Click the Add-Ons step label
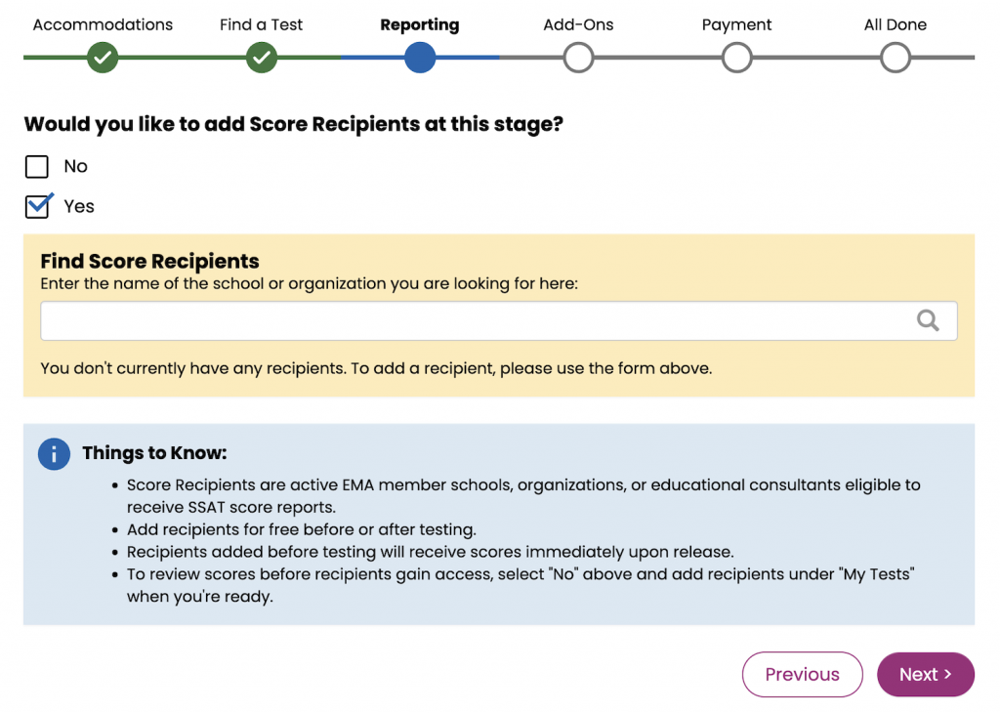The image size is (1000, 713). coord(578,24)
